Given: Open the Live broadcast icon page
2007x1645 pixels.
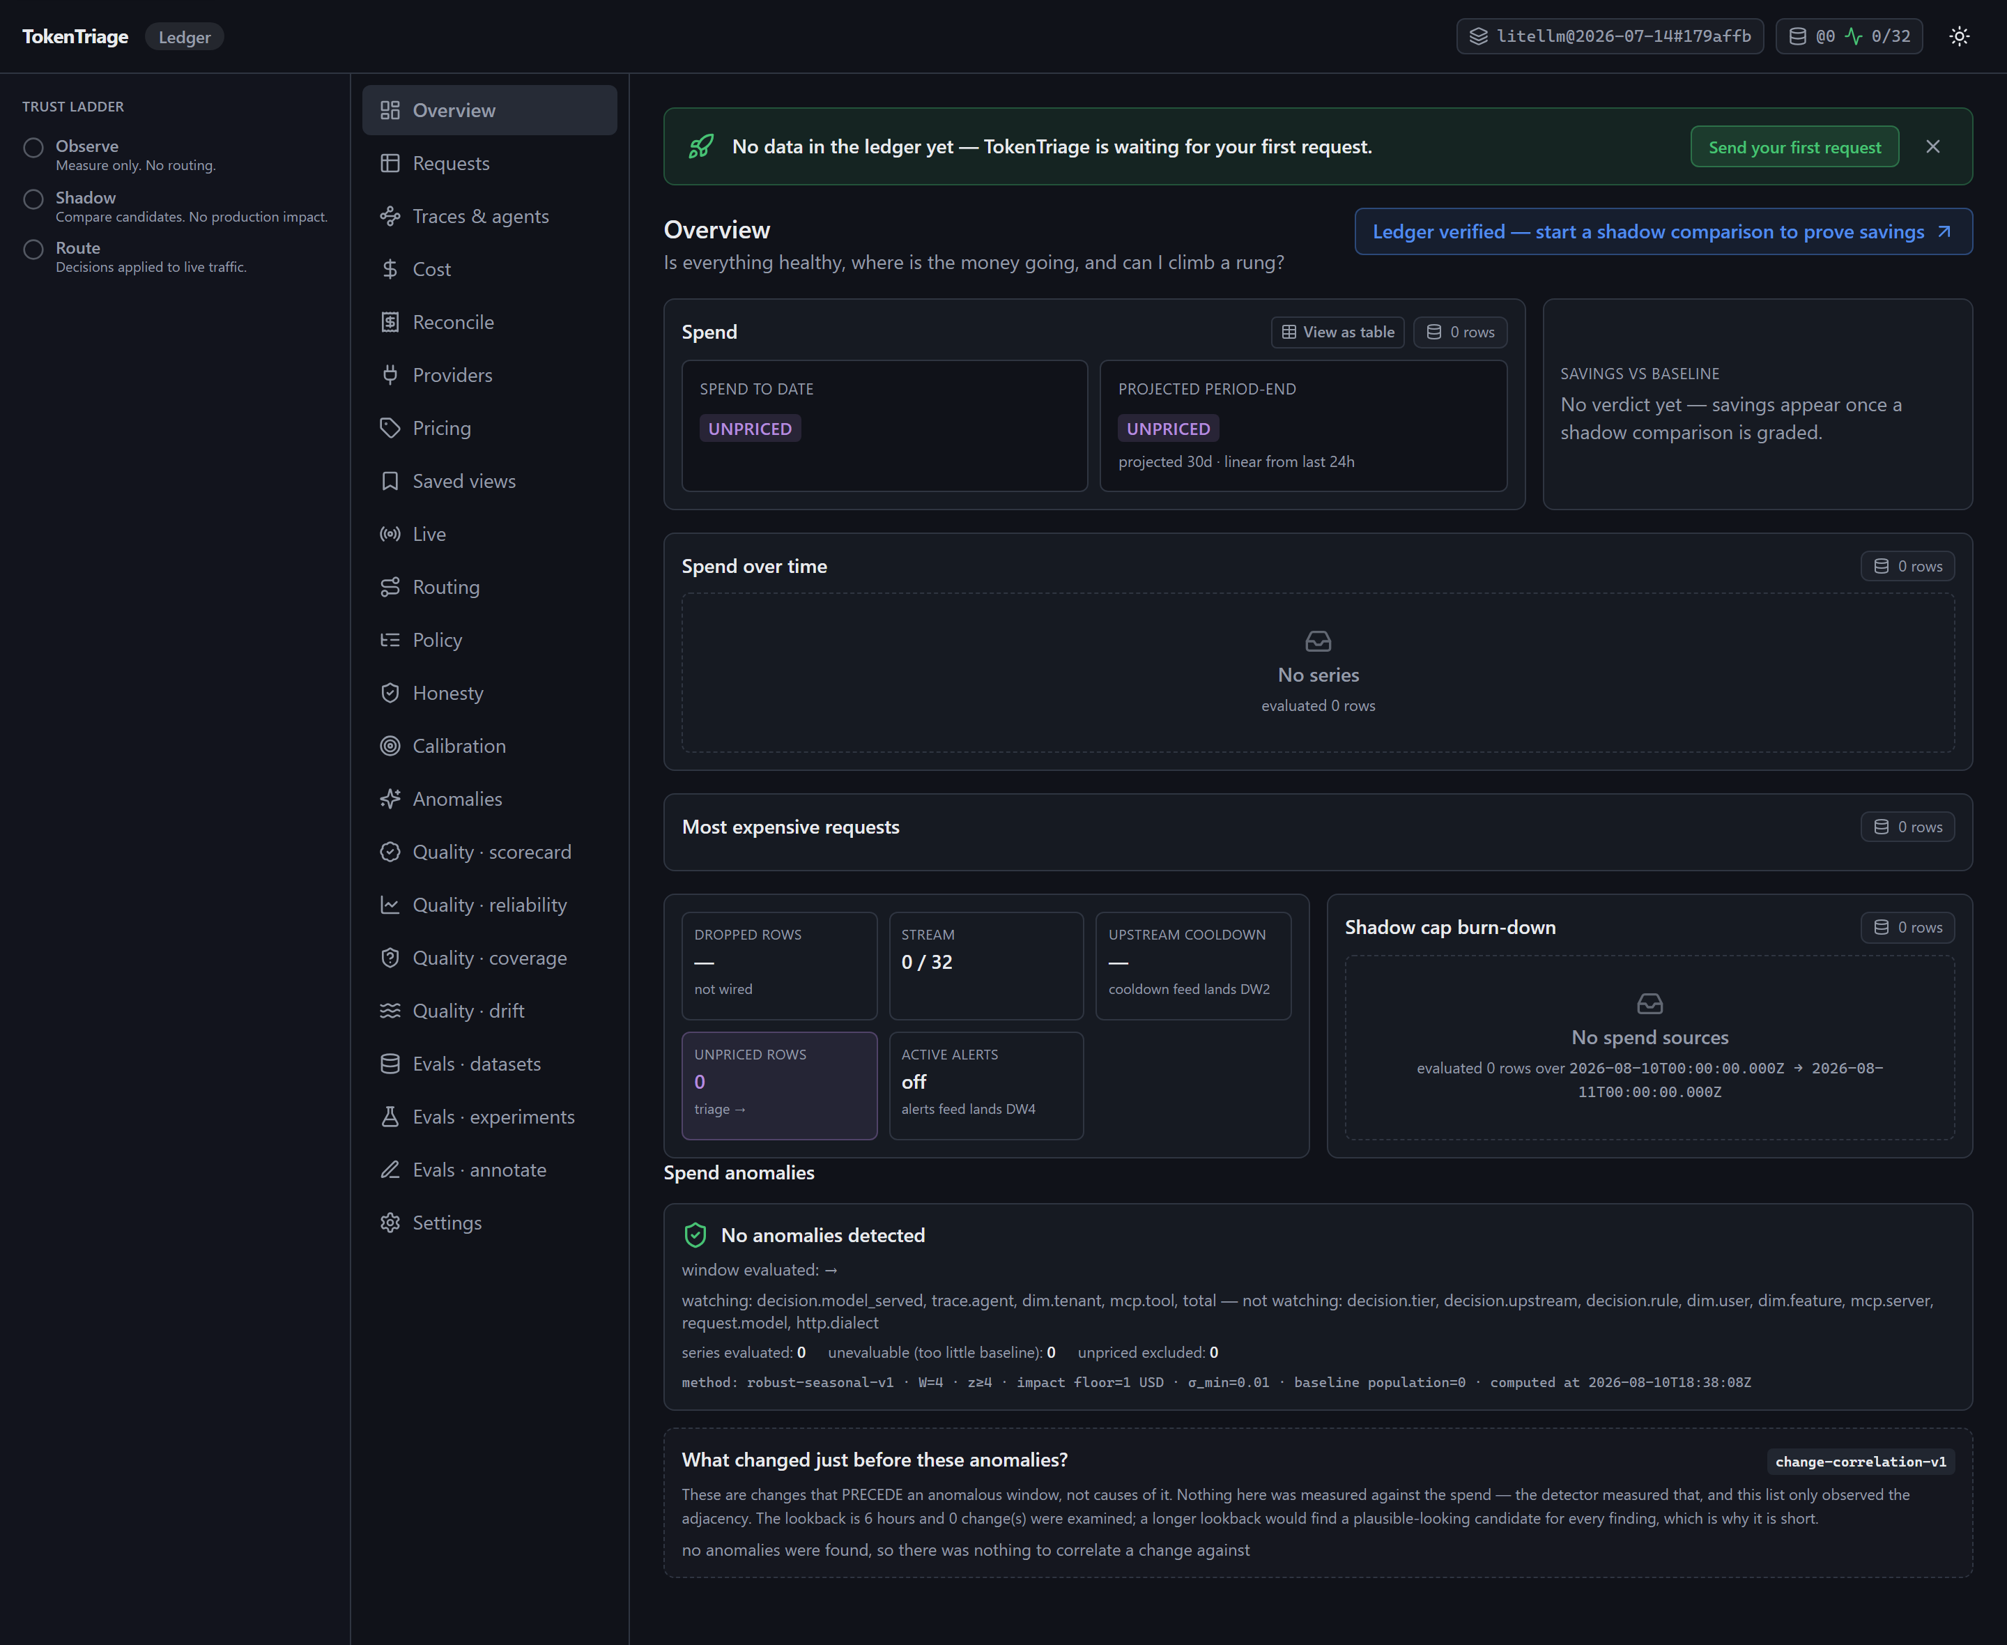Looking at the screenshot, I should [390, 535].
